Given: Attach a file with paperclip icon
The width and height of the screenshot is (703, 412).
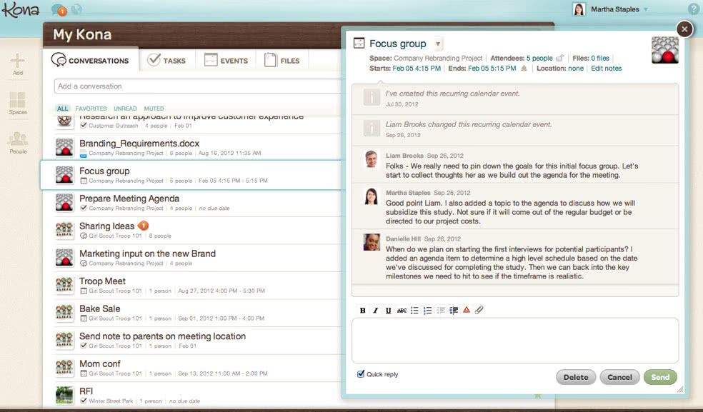Looking at the screenshot, I should pyautogui.click(x=479, y=310).
